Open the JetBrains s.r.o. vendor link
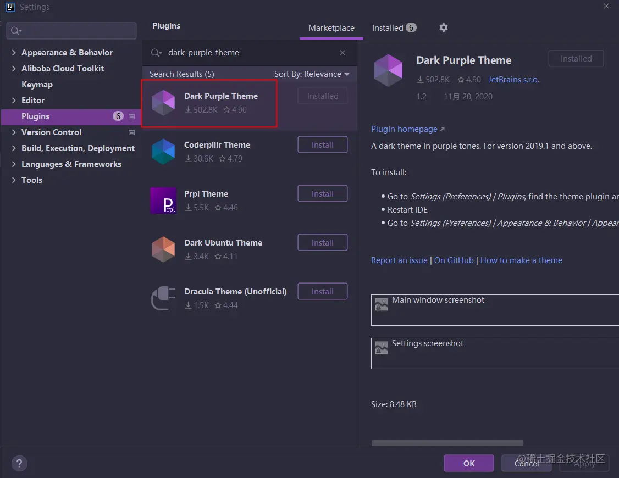Viewport: 619px width, 478px height. (x=513, y=80)
